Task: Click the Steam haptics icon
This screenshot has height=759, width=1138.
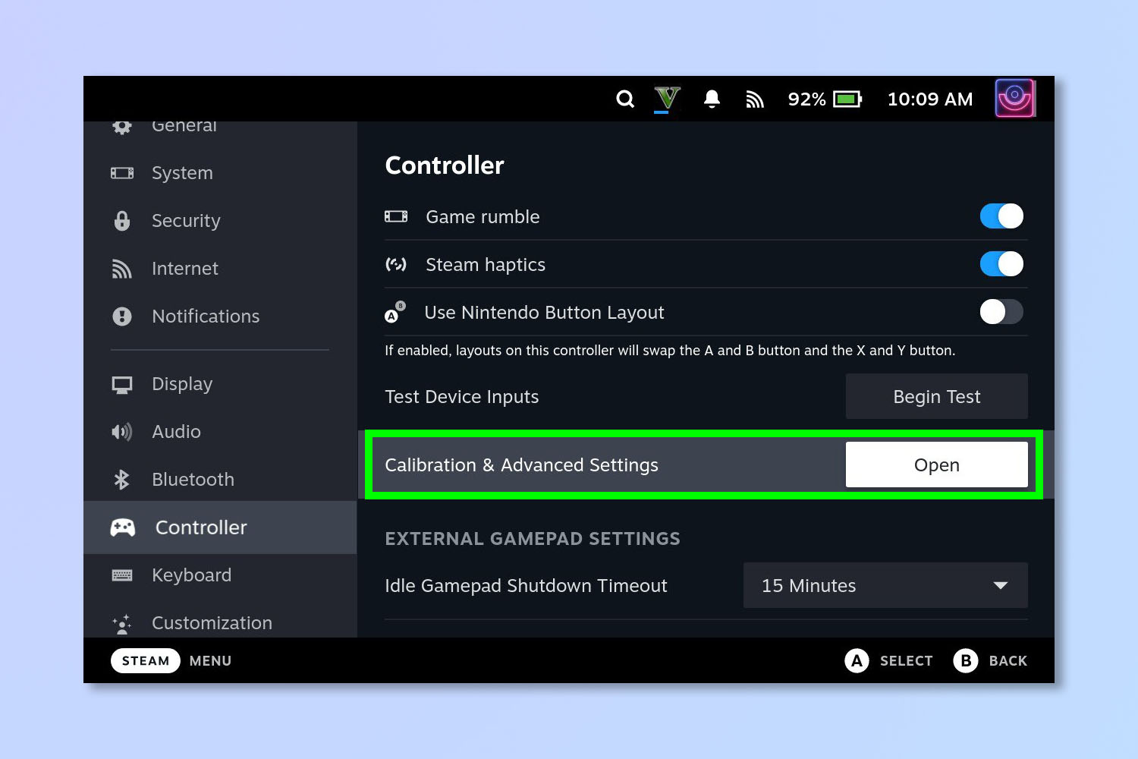Action: (x=396, y=264)
